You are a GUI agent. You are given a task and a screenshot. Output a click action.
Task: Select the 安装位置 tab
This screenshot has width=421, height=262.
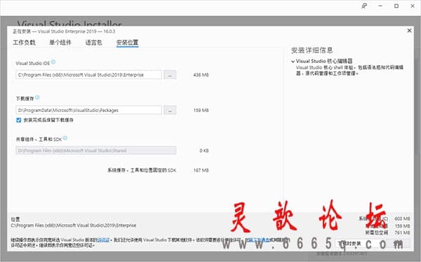coord(127,42)
